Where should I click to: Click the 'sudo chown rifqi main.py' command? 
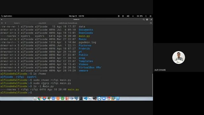point(52,80)
